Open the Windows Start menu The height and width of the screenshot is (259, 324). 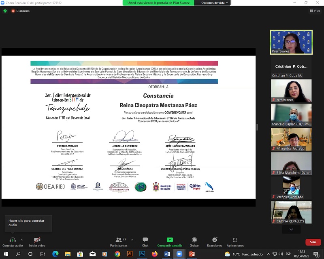point(6,254)
